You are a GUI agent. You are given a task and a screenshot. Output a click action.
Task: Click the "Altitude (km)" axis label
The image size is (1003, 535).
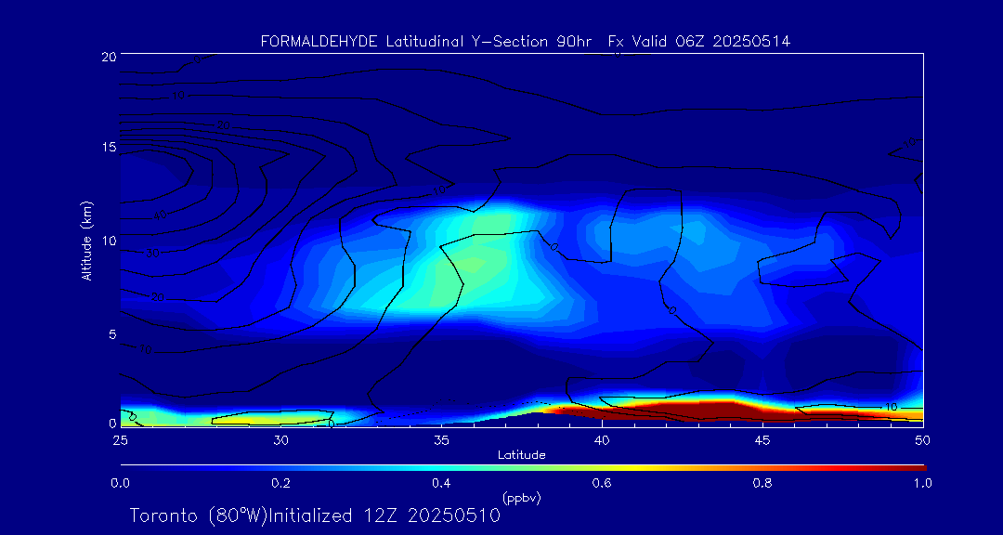[x=85, y=240]
